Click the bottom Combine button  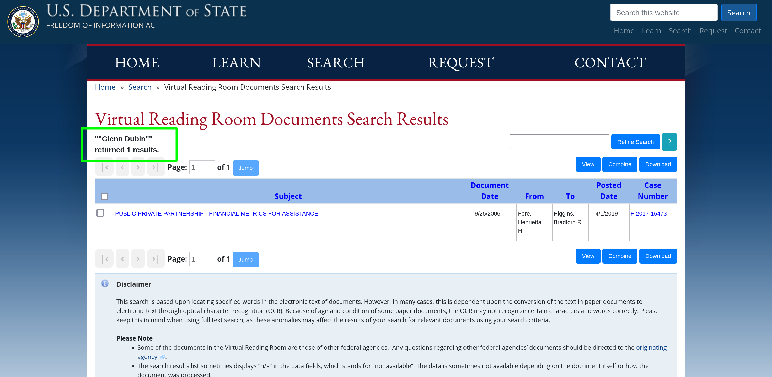619,256
